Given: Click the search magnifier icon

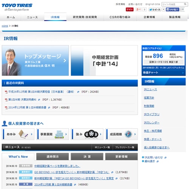Looking at the screenshot, I should (185, 4).
